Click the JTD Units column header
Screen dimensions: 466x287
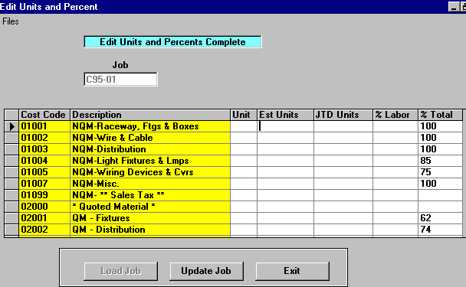(343, 115)
